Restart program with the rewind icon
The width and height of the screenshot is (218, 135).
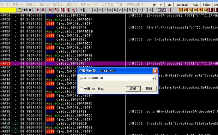[x=25, y=10]
